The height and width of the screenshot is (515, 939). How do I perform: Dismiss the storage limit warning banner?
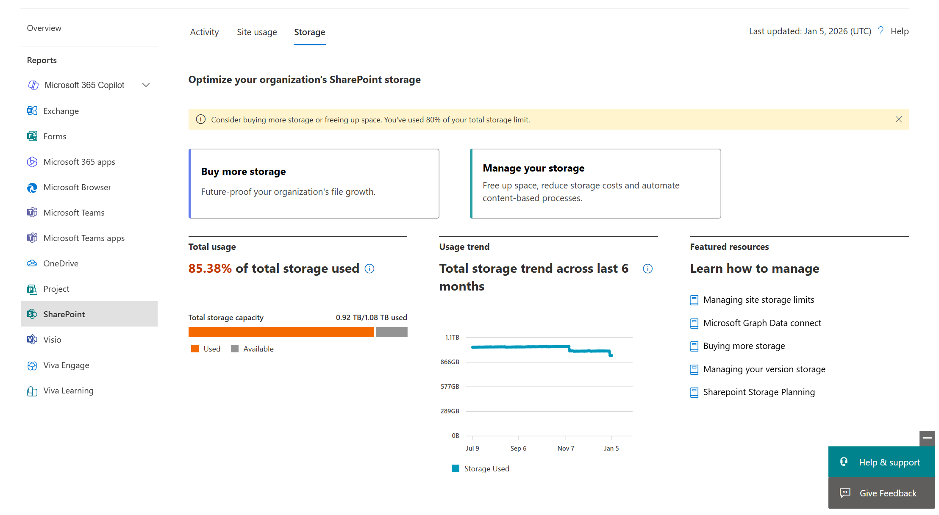pos(899,119)
